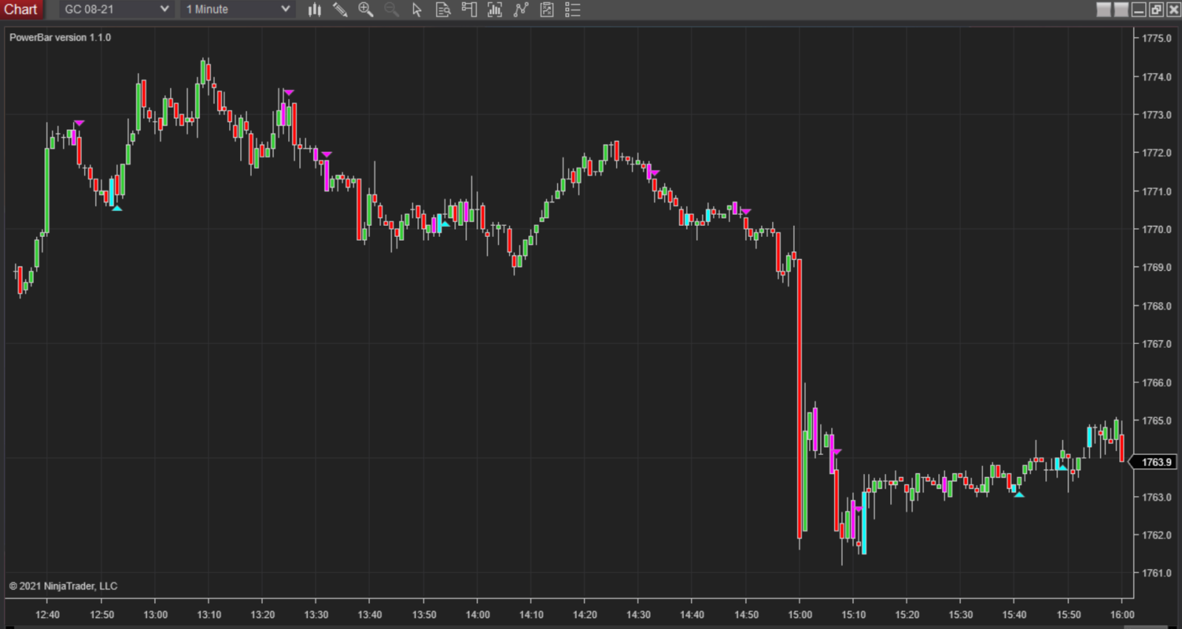Restore down the chart window

[x=1156, y=10]
